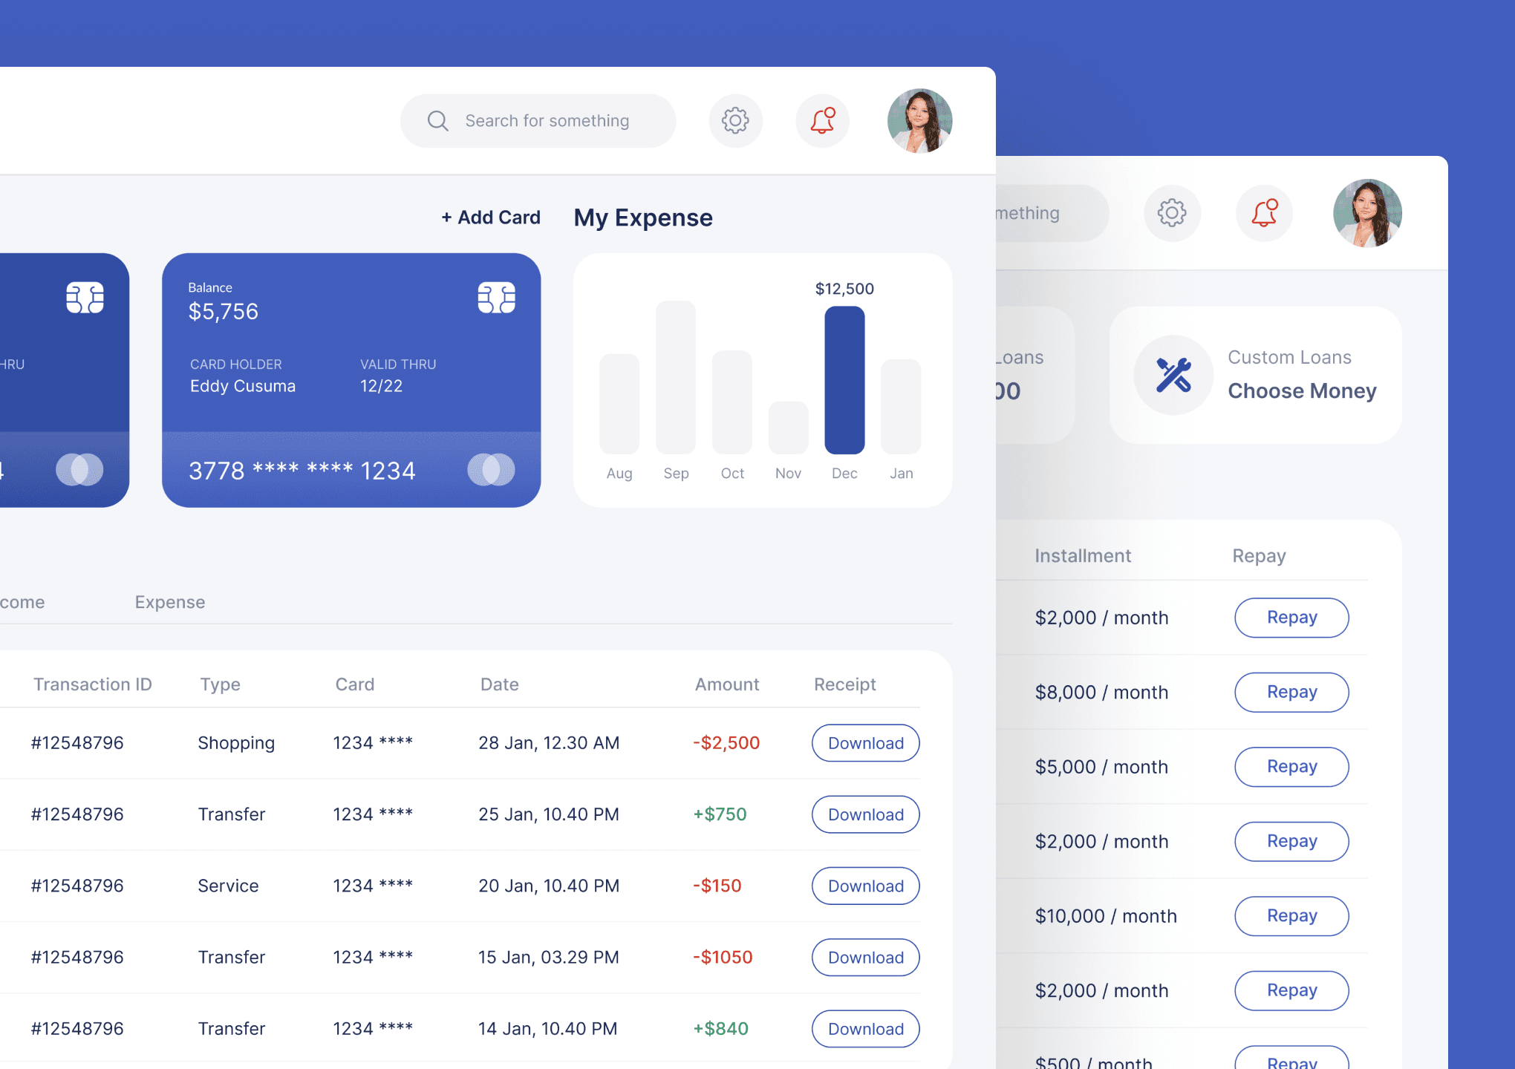This screenshot has height=1069, width=1515.
Task: Download receipt for 25 Jan transfer
Action: click(866, 814)
